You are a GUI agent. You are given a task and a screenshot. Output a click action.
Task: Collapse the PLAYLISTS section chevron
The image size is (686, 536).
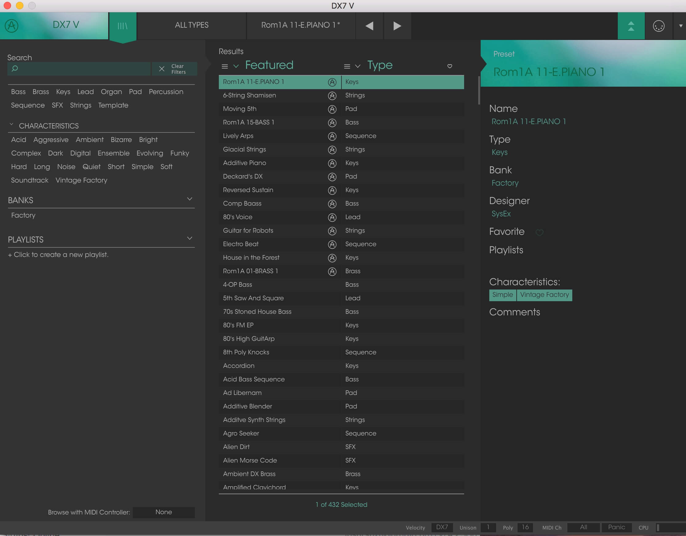[x=189, y=238]
